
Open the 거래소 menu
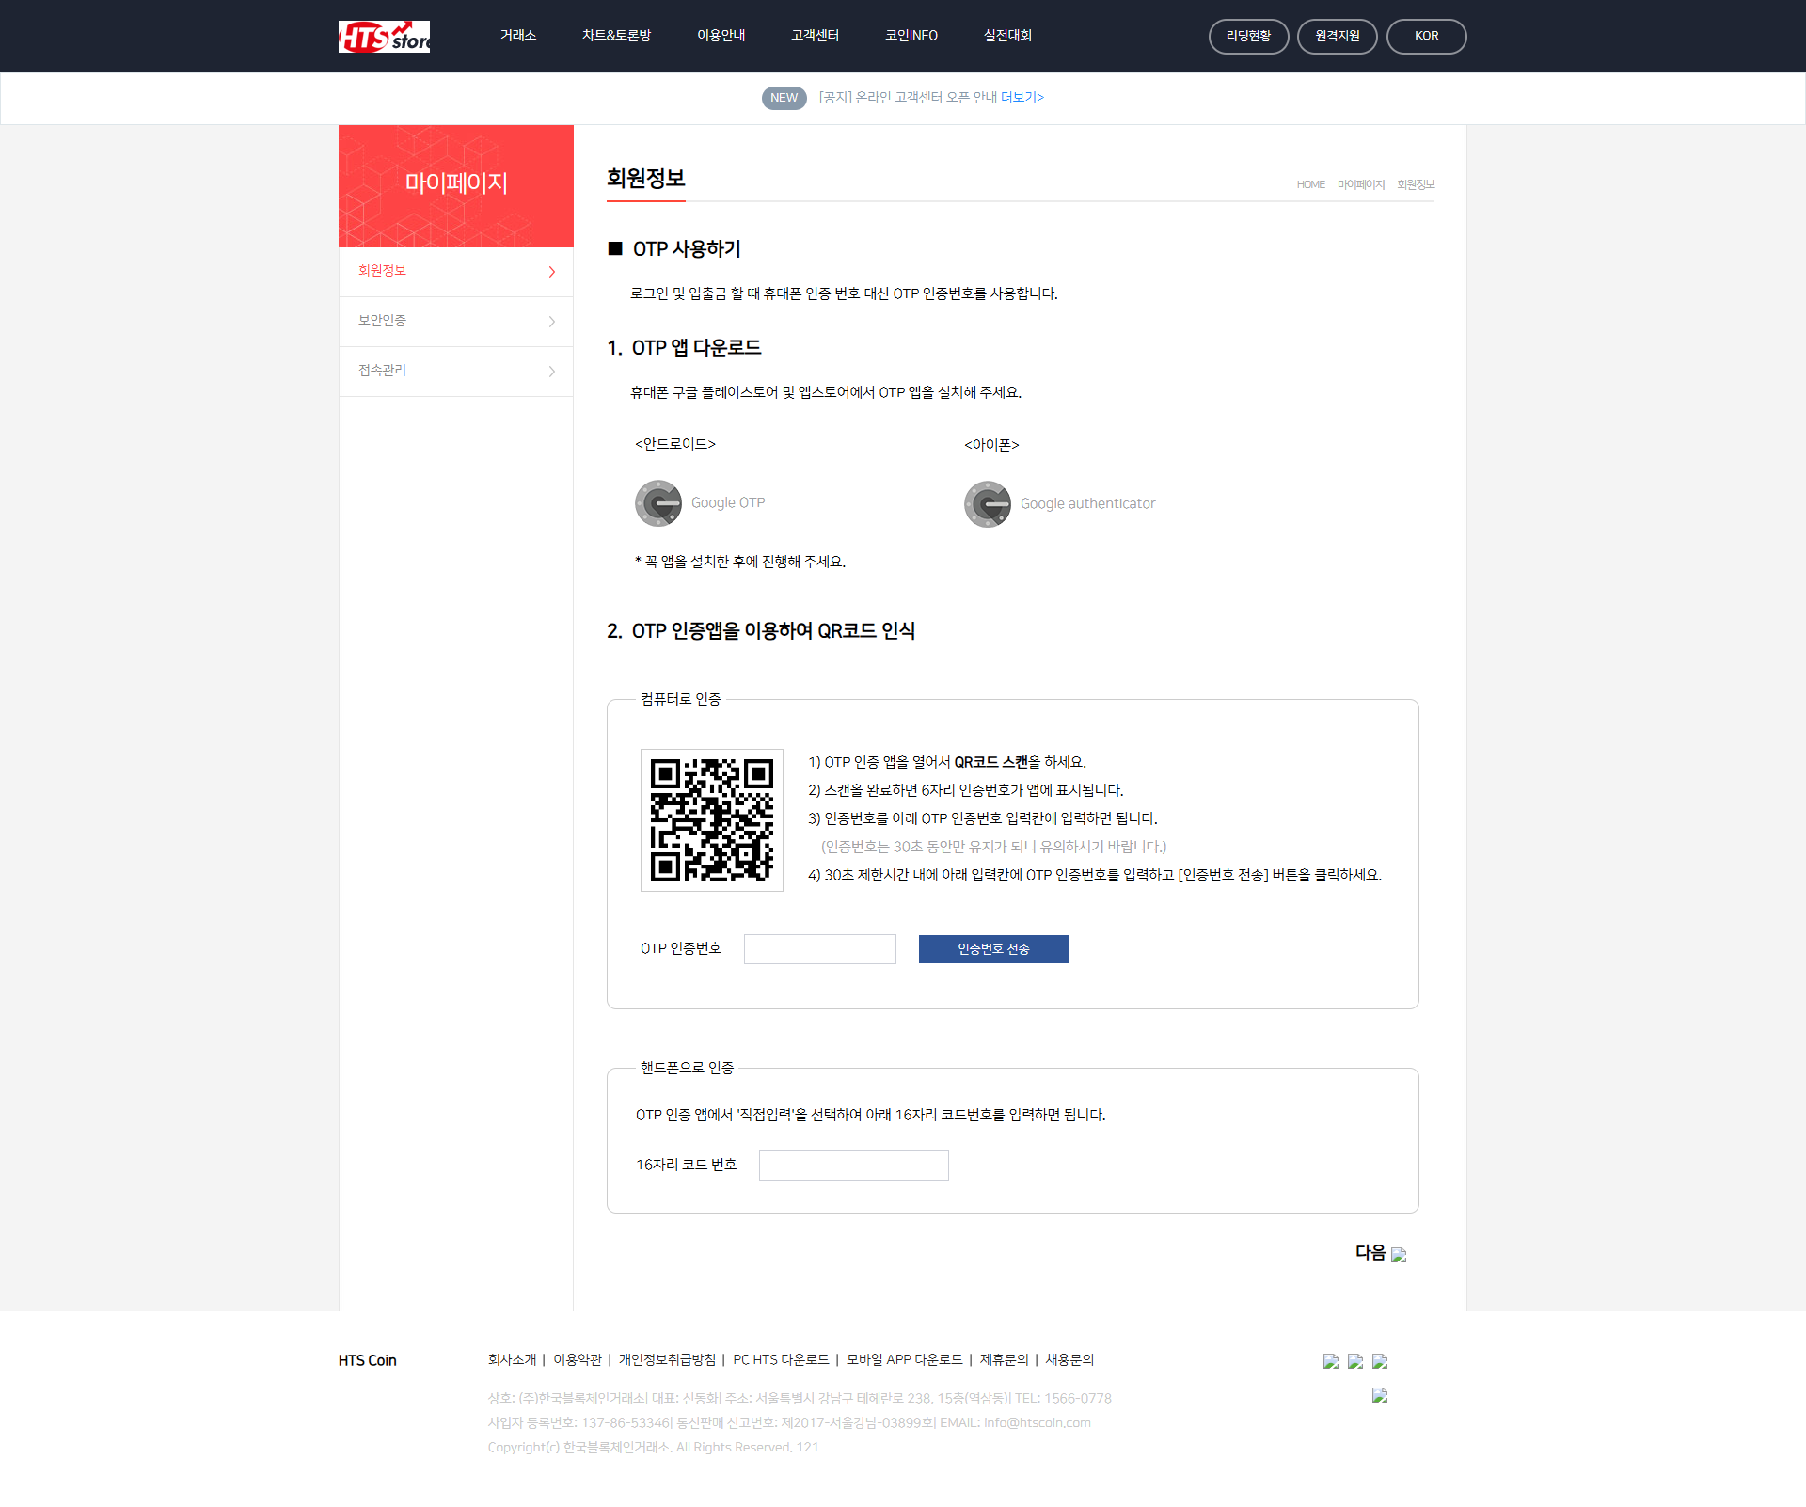(x=517, y=36)
